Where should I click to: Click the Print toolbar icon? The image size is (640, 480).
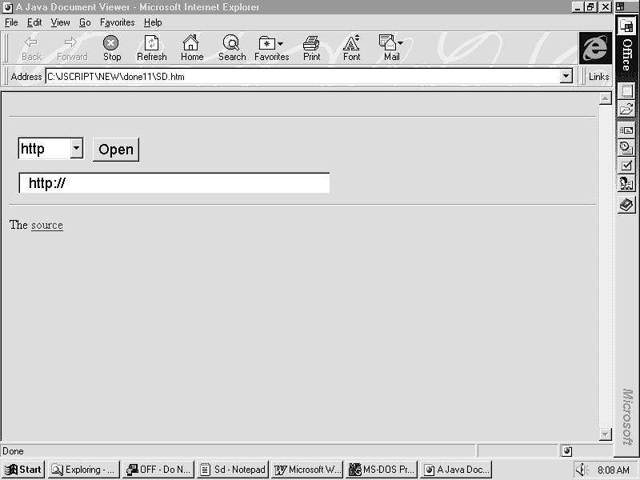tap(311, 48)
